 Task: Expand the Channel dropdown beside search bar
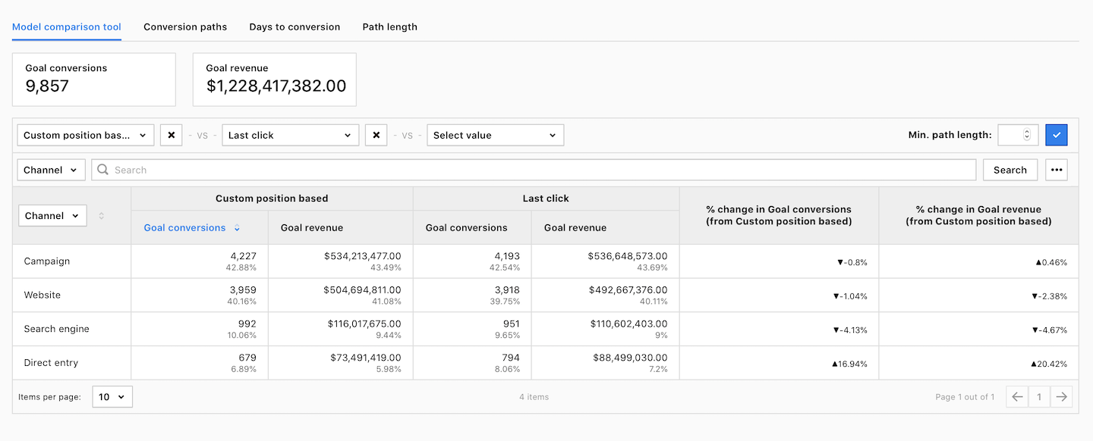(x=51, y=170)
